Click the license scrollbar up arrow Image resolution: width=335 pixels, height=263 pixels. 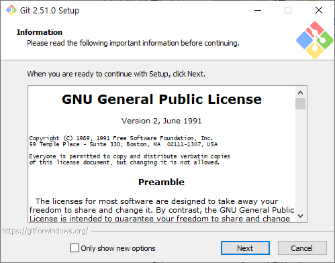coord(300,93)
